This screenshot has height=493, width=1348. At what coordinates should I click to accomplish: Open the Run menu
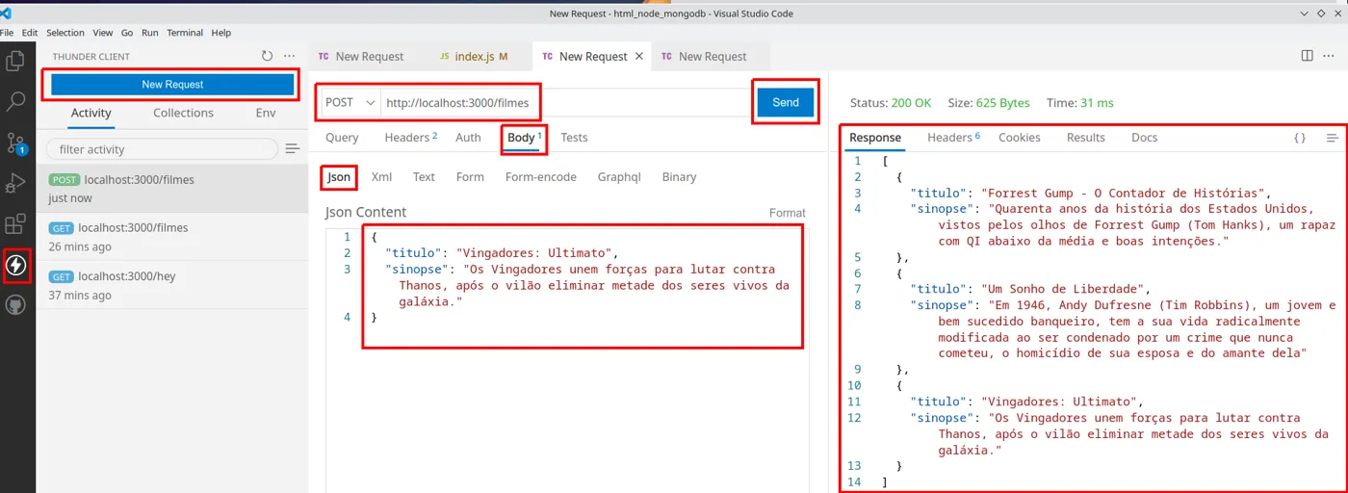pyautogui.click(x=150, y=33)
